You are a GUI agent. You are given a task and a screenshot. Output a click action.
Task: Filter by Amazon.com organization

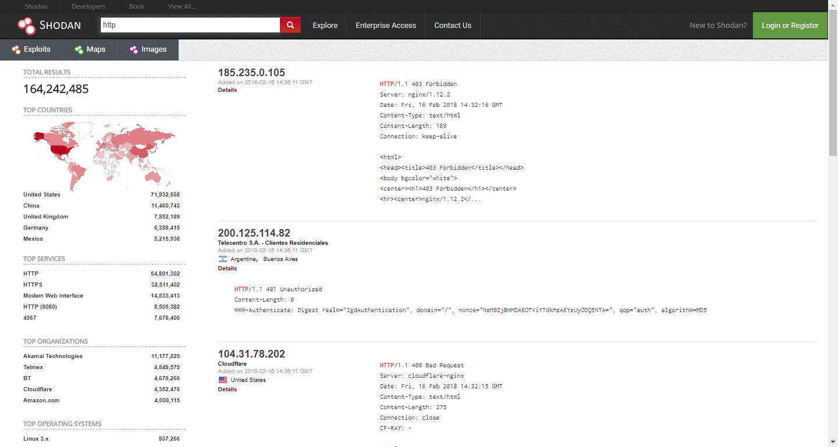point(41,400)
